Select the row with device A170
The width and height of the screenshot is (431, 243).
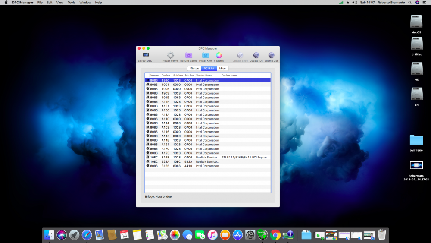(x=208, y=149)
